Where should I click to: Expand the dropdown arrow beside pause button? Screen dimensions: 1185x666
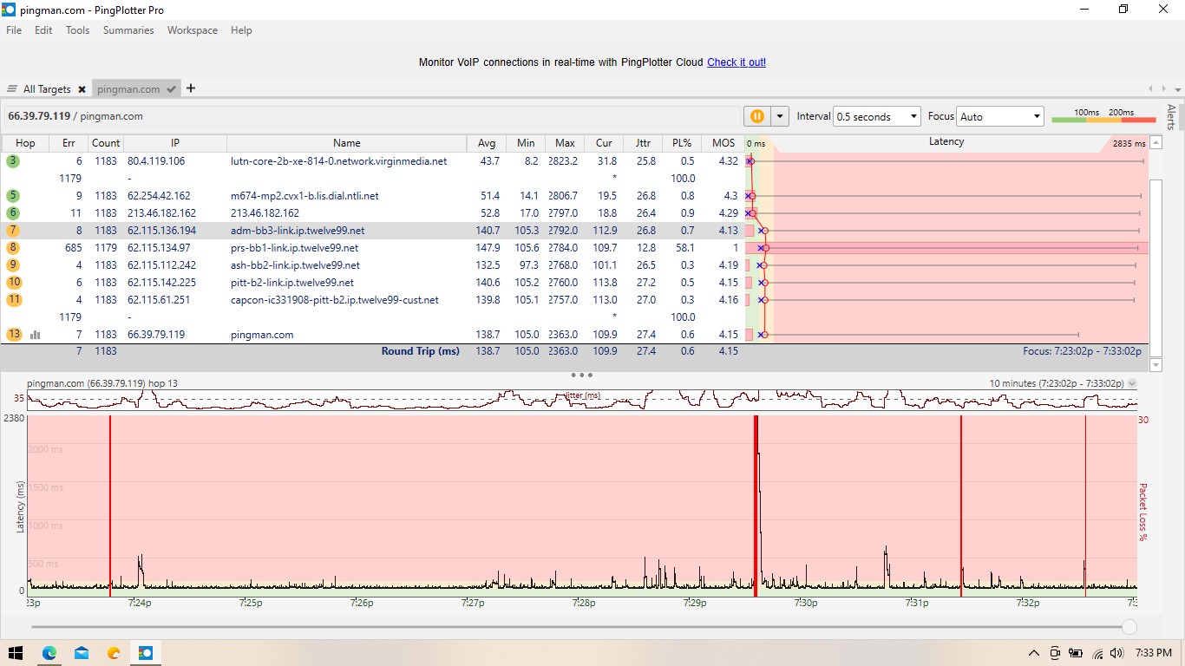tap(780, 116)
